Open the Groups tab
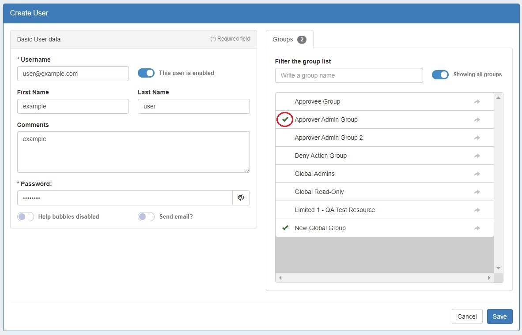 (289, 40)
